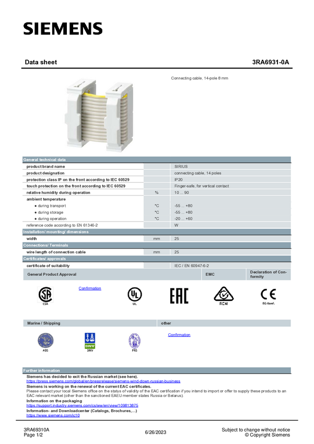Click the value 'connecting cable, 14 poles'

coord(197,173)
